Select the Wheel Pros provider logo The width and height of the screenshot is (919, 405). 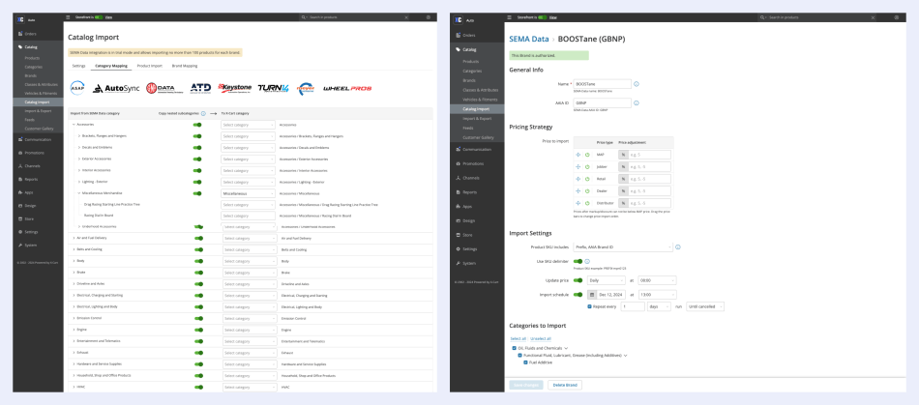[347, 88]
